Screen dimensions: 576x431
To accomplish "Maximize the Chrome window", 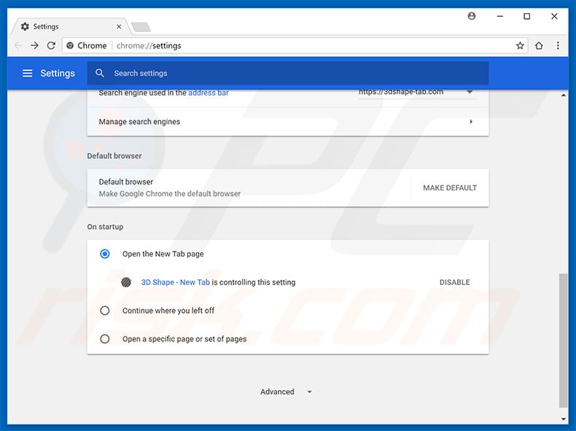I will point(526,16).
